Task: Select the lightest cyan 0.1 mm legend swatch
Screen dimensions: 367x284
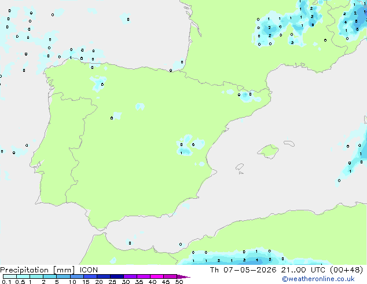Action: point(10,276)
